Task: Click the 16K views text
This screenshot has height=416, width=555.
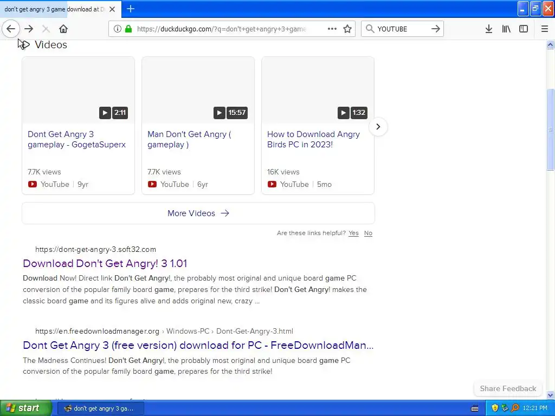Action: pos(283,172)
